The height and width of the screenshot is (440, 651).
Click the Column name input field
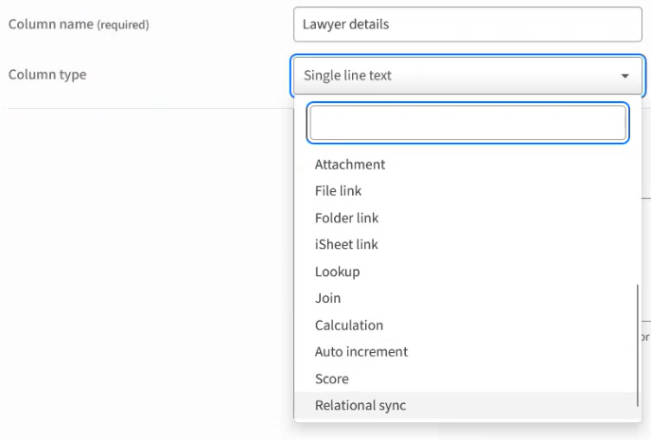point(467,25)
